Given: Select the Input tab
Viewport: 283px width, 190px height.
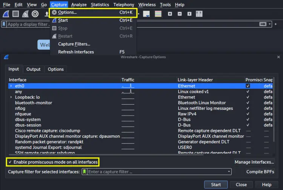Looking at the screenshot, I should (x=14, y=69).
